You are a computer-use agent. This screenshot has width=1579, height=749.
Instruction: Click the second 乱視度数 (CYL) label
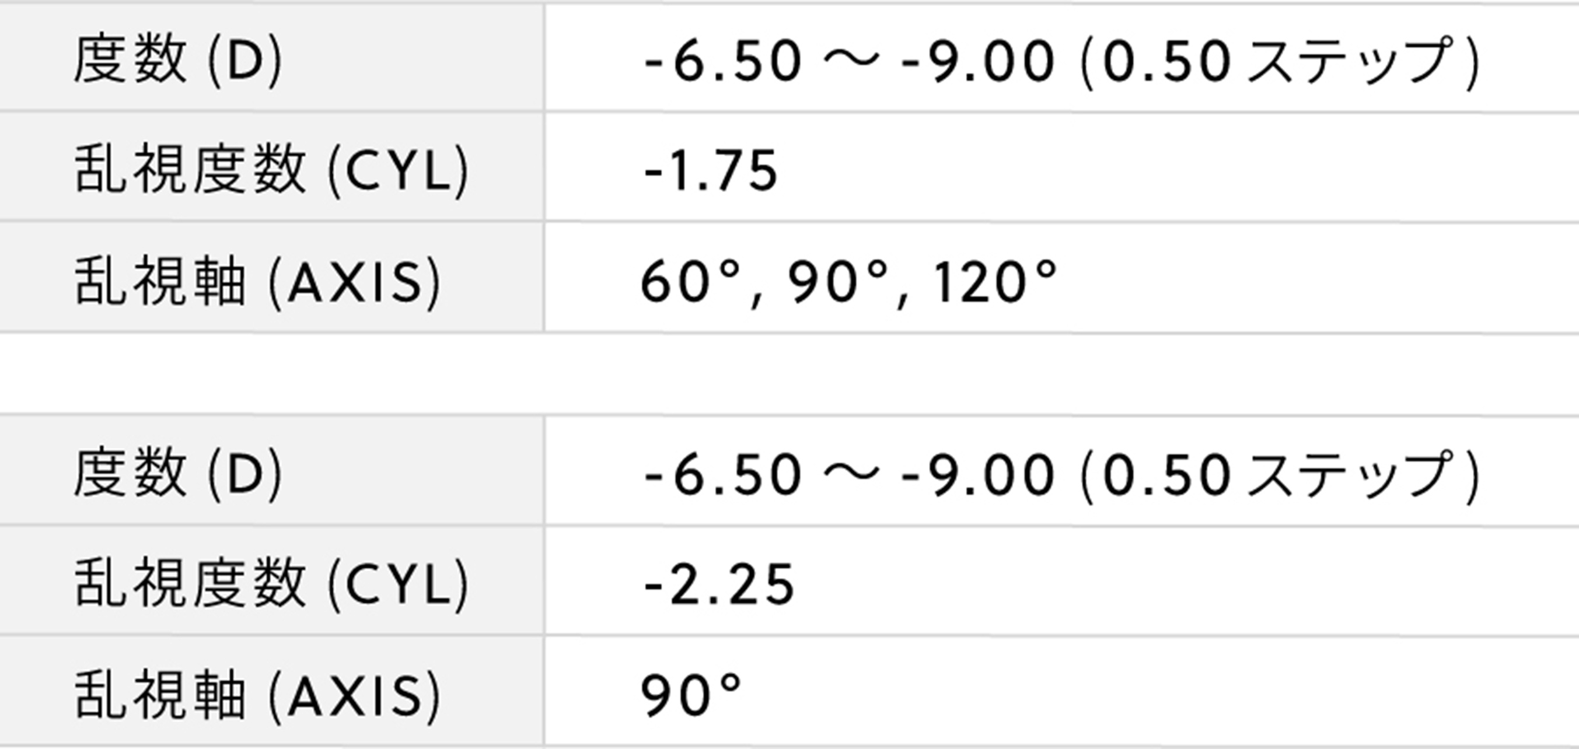point(271,583)
